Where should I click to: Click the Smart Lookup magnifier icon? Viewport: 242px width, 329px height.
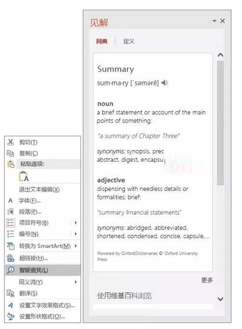[10, 270]
